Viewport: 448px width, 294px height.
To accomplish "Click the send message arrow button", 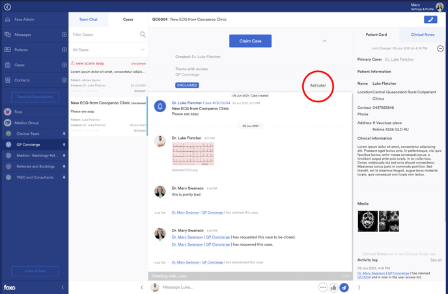I will tap(344, 287).
